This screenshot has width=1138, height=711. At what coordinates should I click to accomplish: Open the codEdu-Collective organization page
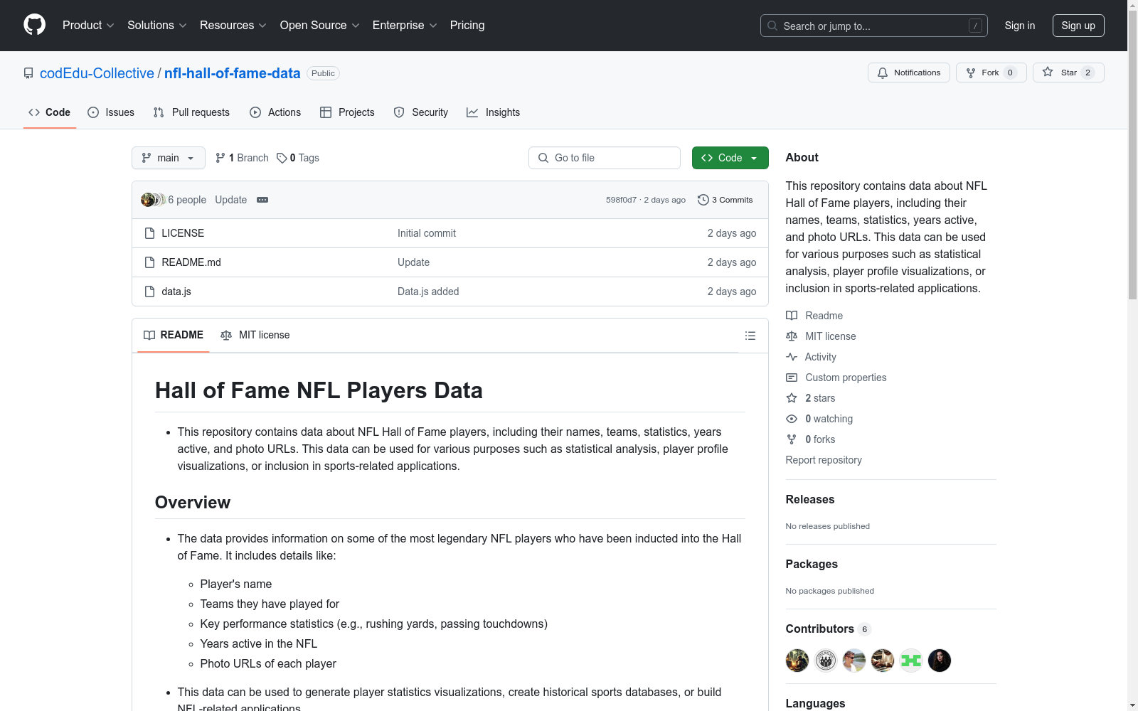click(97, 73)
